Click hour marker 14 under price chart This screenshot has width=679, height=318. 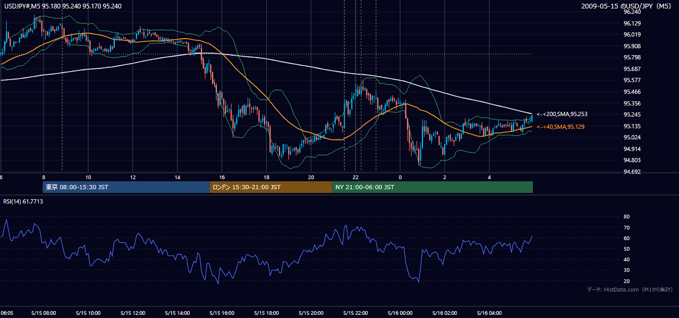coord(177,177)
